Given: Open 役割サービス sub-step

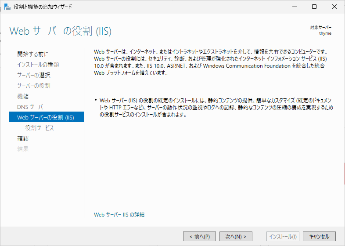Looking at the screenshot, I should click(x=40, y=128).
